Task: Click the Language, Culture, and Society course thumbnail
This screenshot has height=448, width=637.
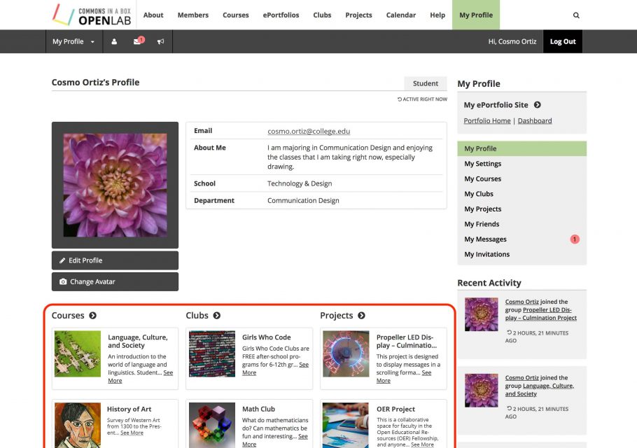Action: [78, 353]
